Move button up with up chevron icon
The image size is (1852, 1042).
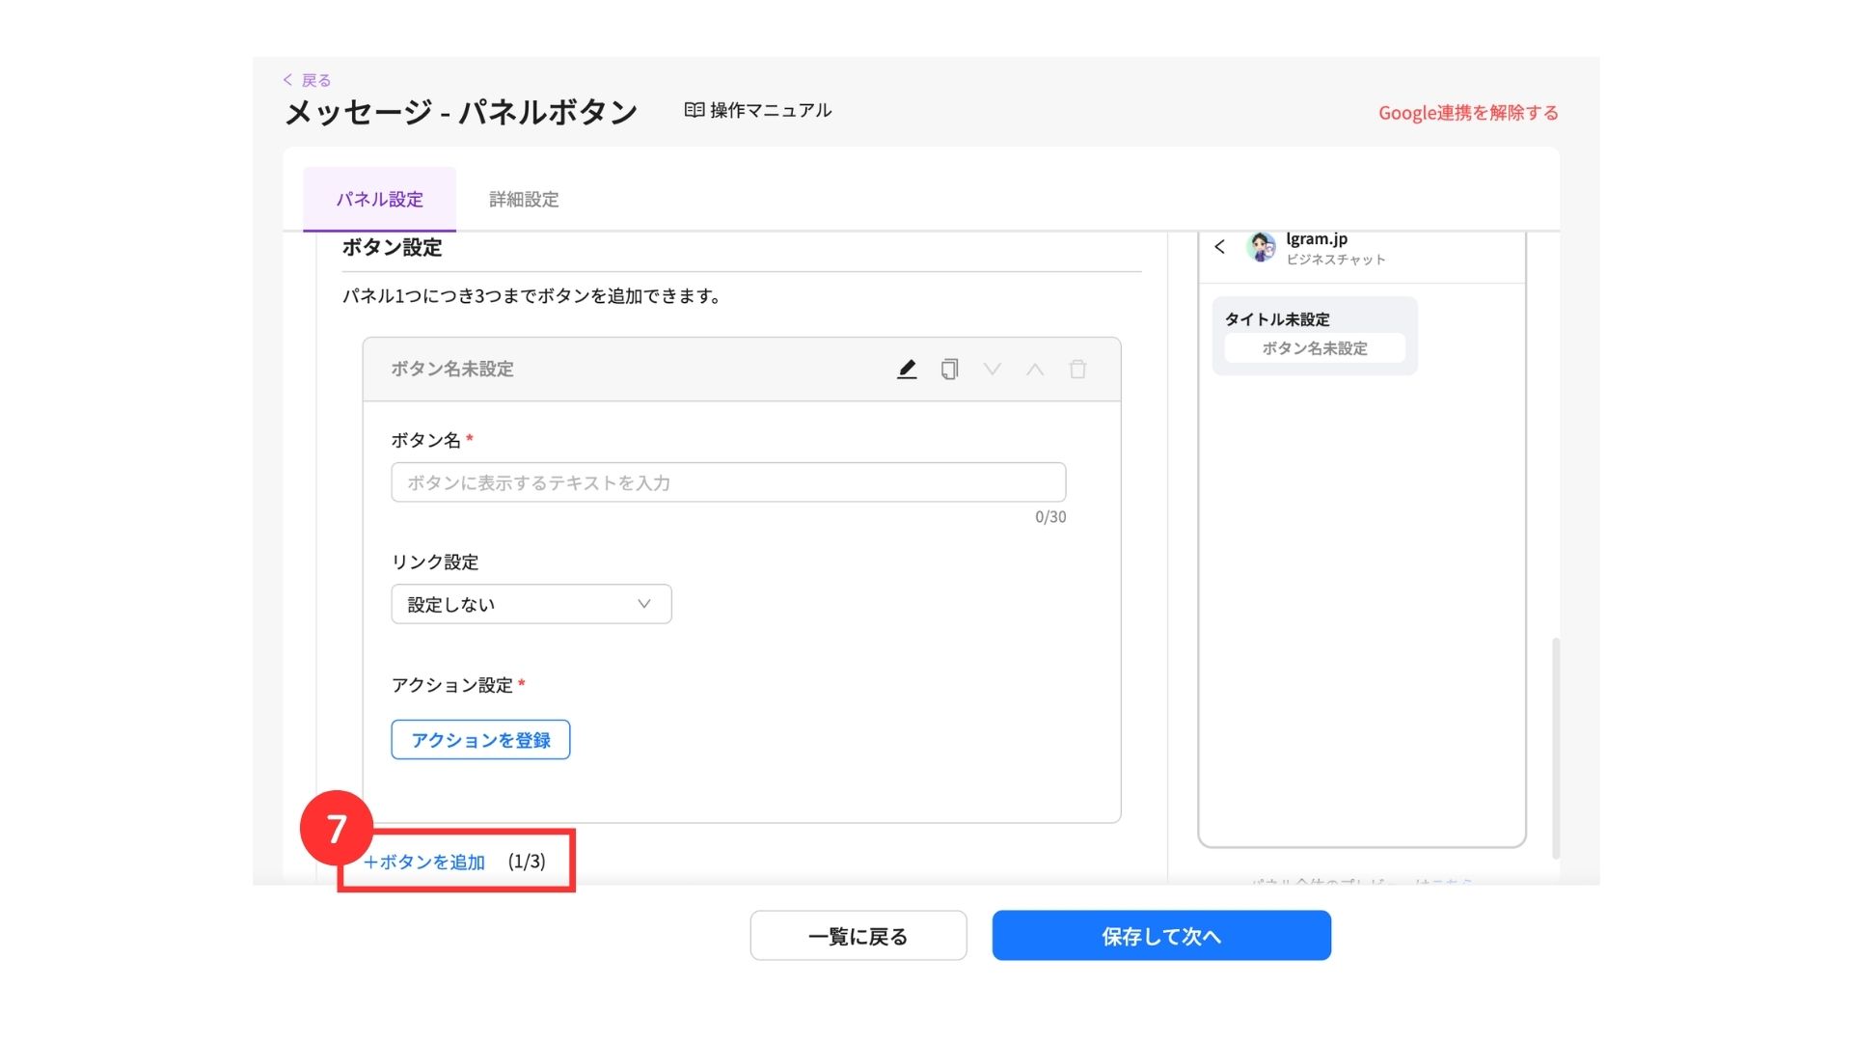(1034, 370)
